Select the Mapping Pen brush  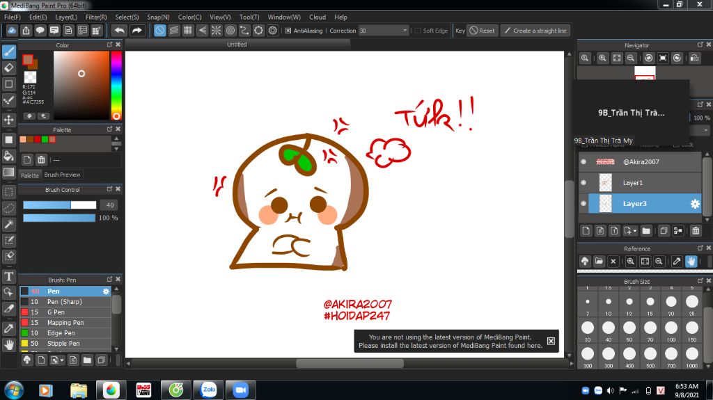[65, 322]
